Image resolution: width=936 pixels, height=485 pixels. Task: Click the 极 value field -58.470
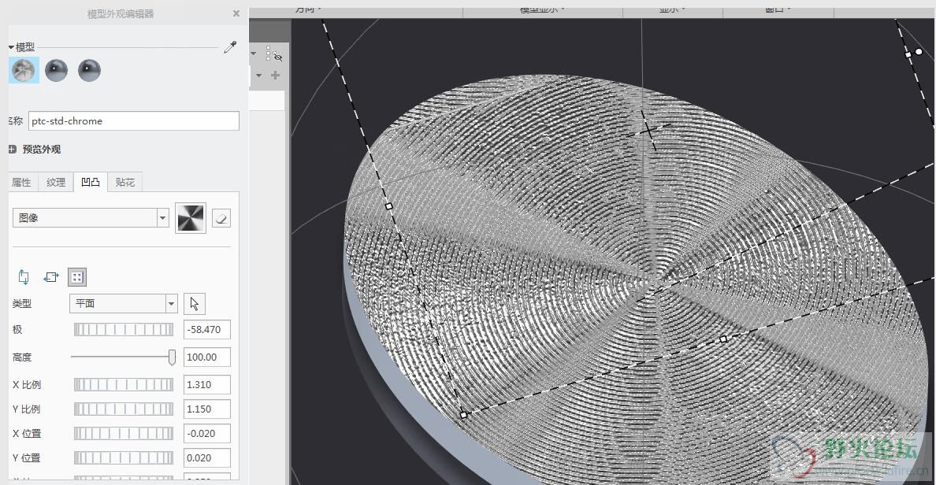coord(206,329)
